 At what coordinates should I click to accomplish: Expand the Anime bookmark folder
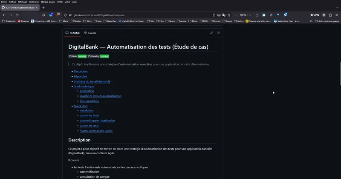click(182, 21)
